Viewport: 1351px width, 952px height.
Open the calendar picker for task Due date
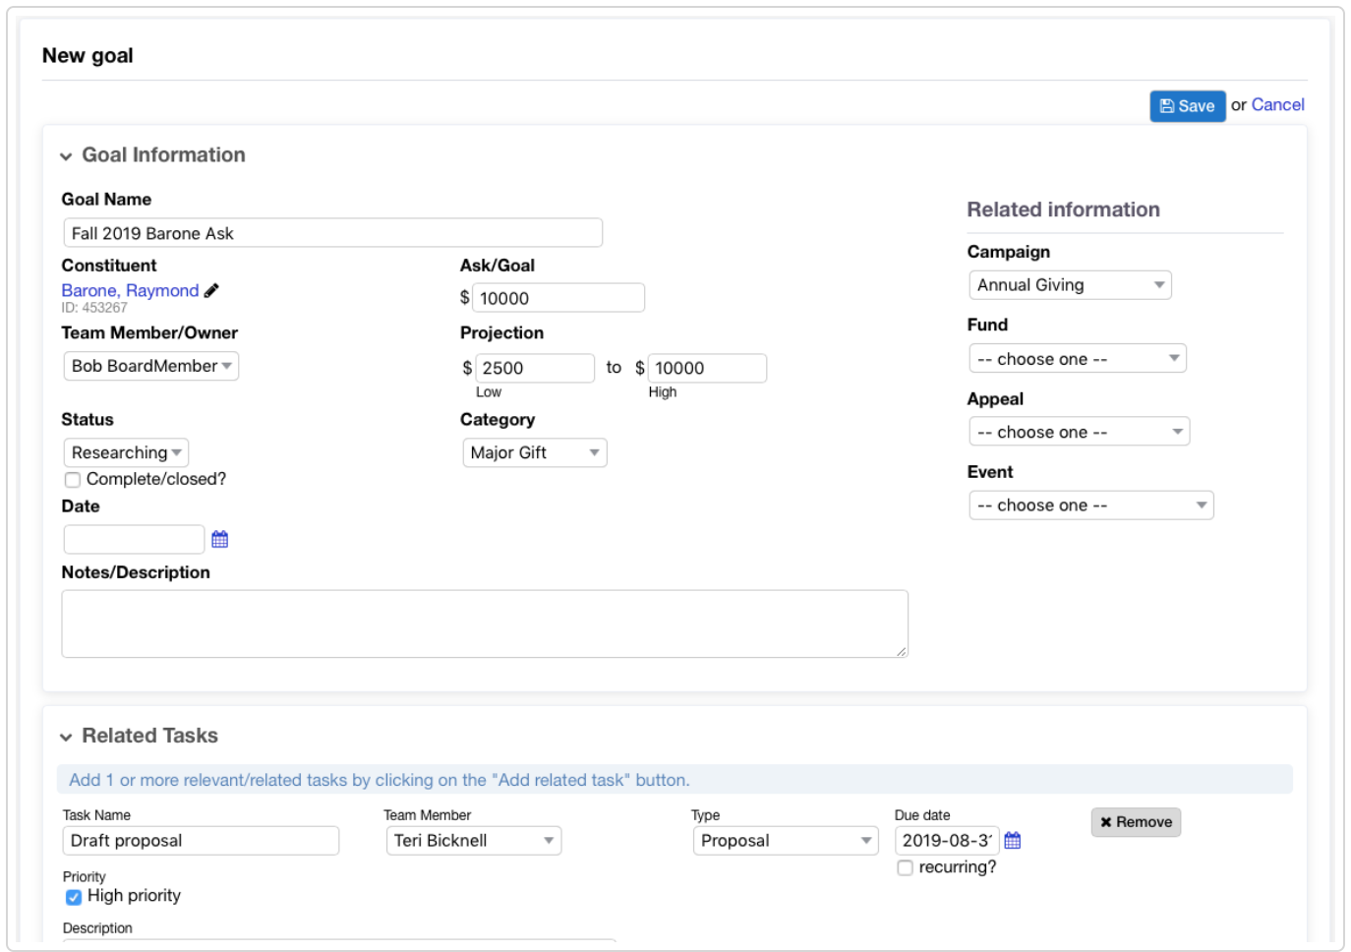click(x=1013, y=841)
